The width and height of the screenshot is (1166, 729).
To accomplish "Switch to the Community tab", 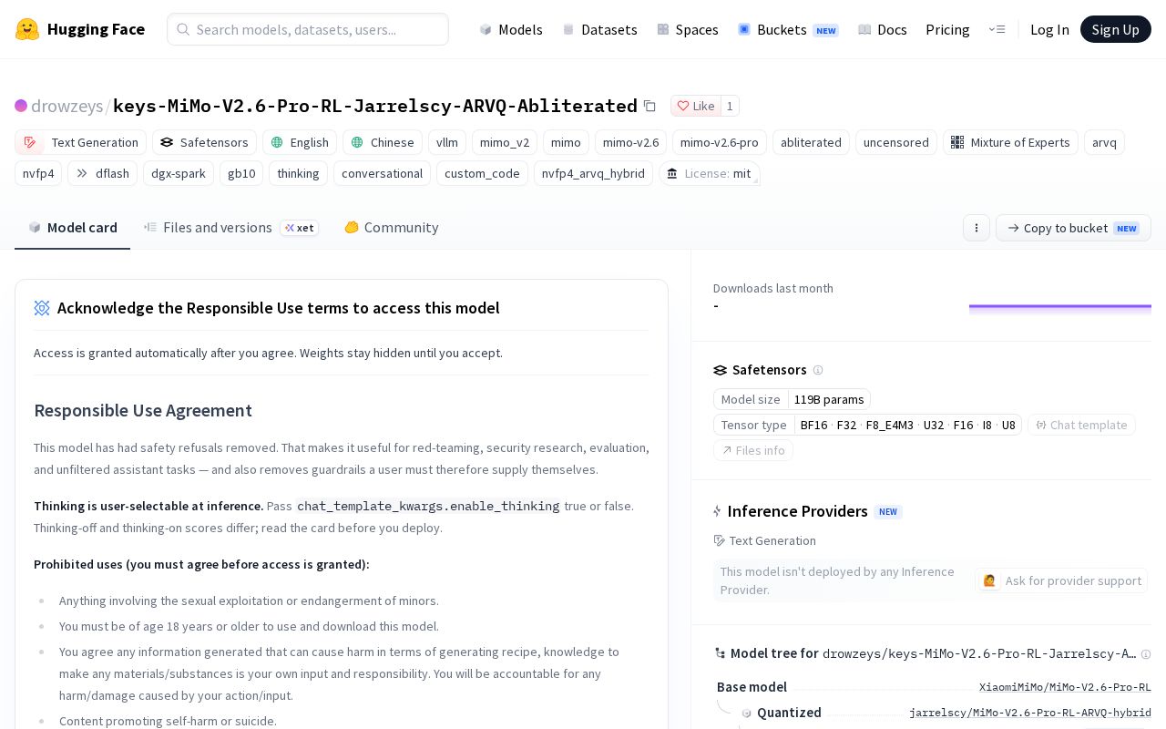I will tap(392, 227).
